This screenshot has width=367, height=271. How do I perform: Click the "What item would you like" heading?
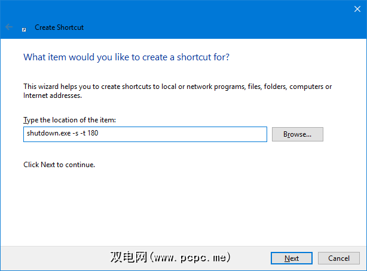[126, 57]
